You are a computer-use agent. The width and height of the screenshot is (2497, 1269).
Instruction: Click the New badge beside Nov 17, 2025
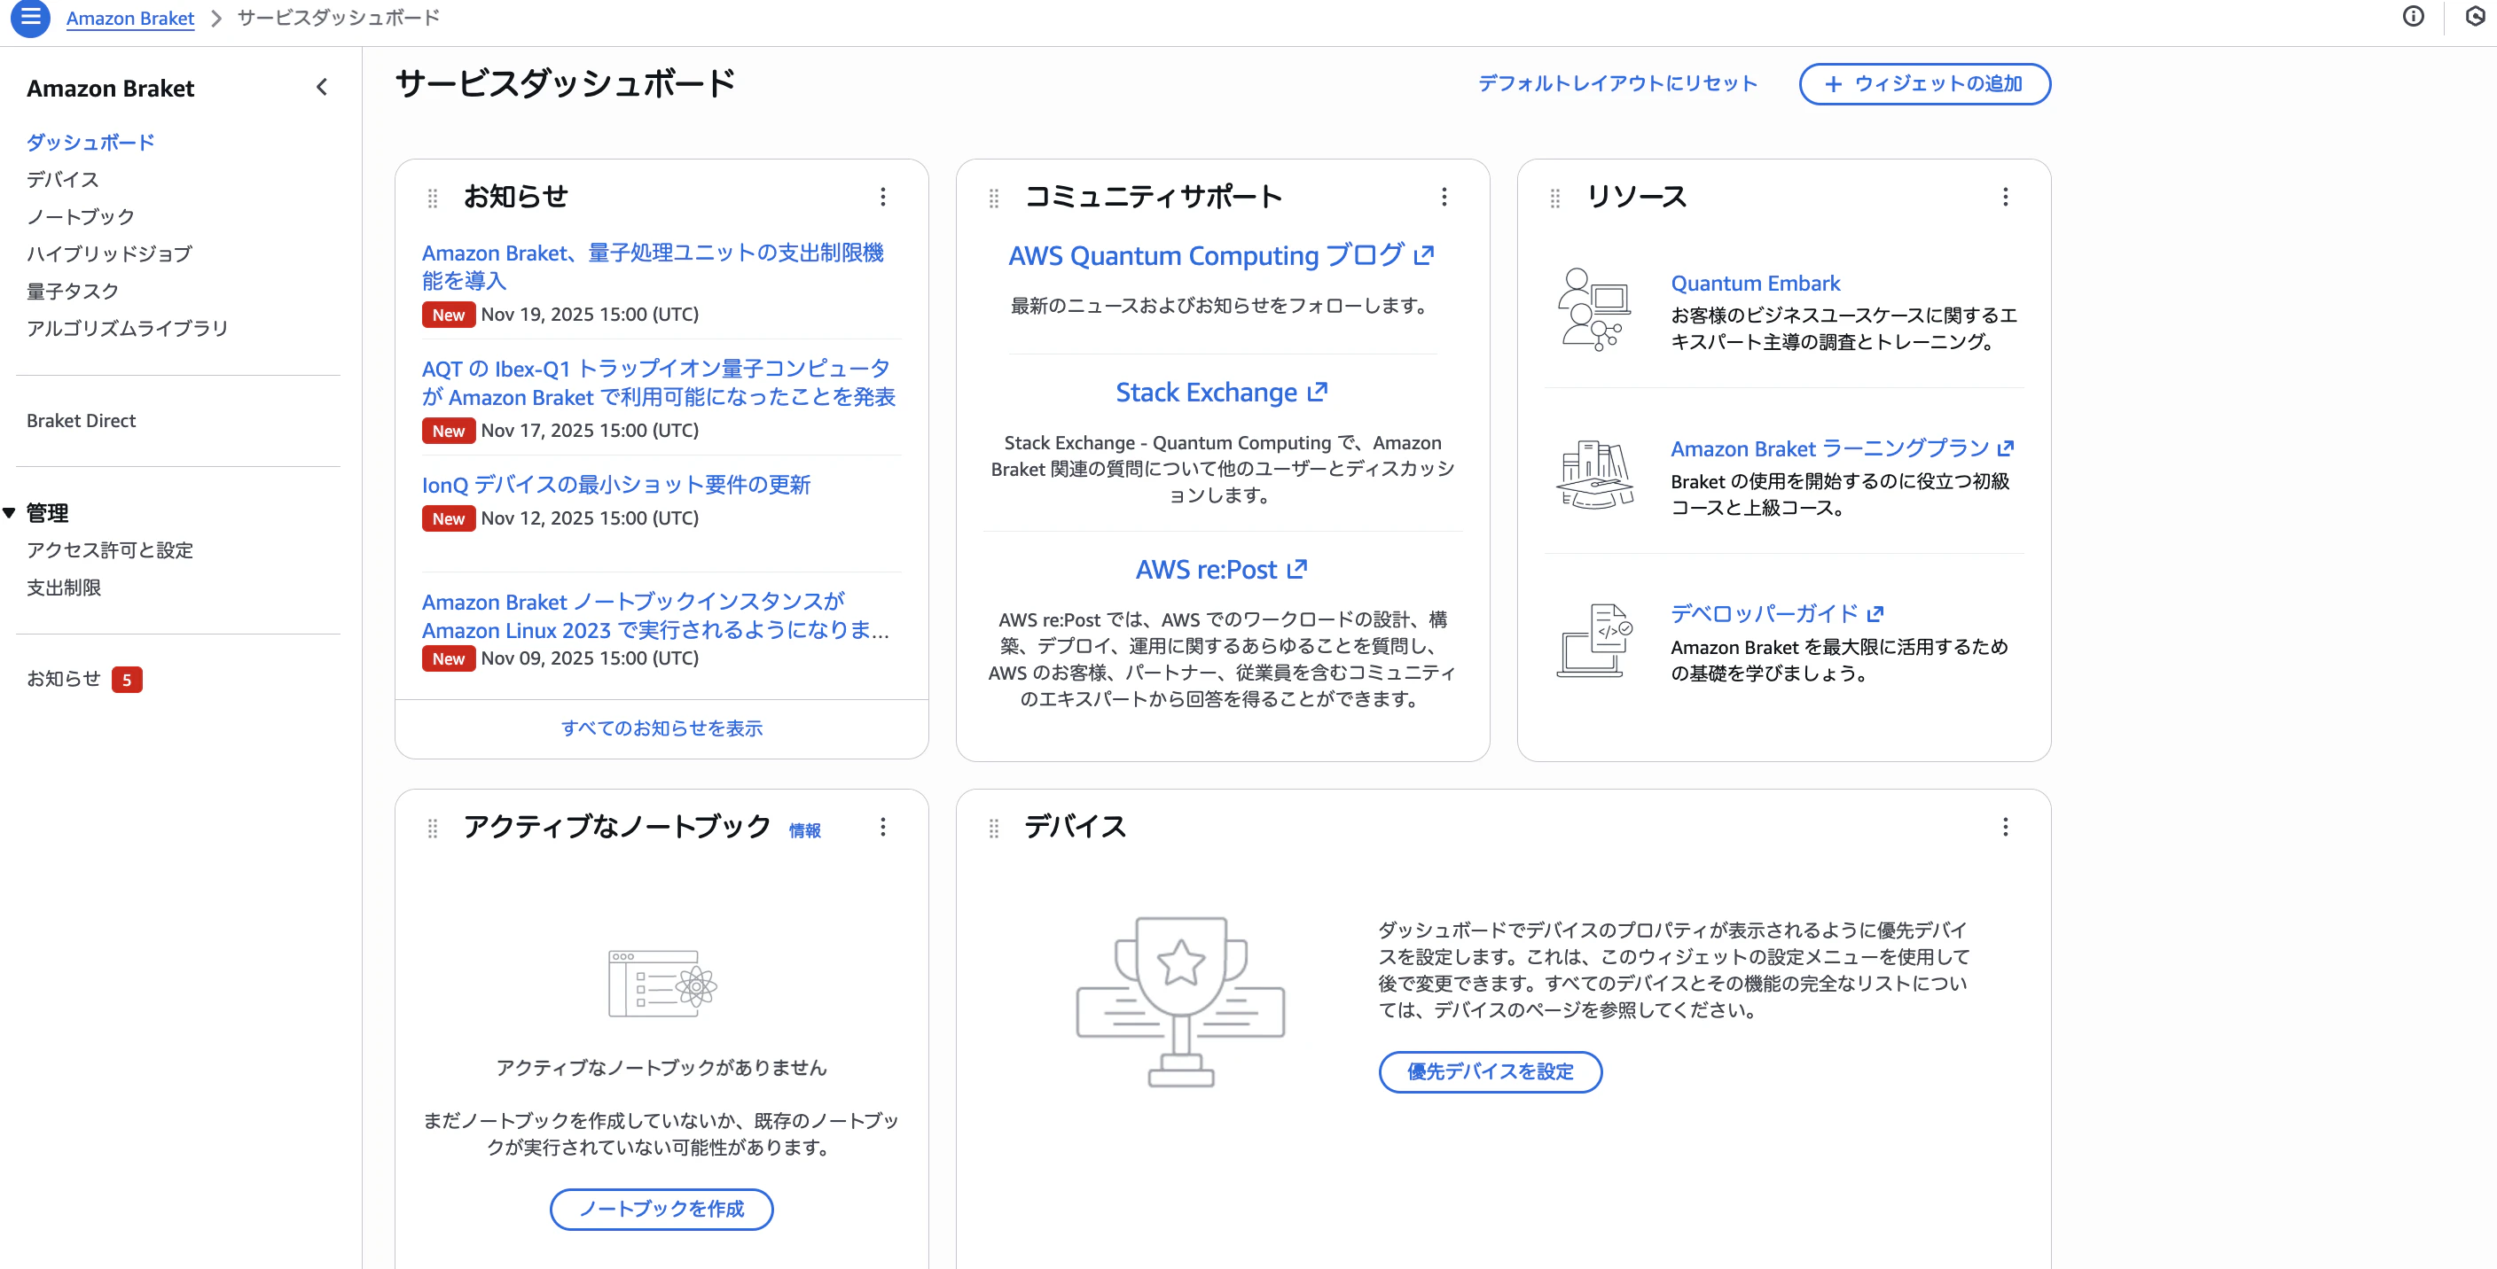(449, 431)
